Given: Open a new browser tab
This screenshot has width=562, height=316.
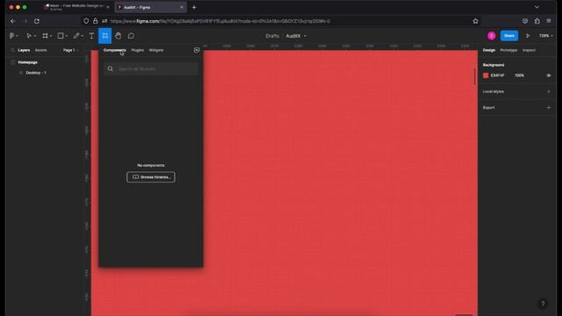Looking at the screenshot, I should 194,7.
